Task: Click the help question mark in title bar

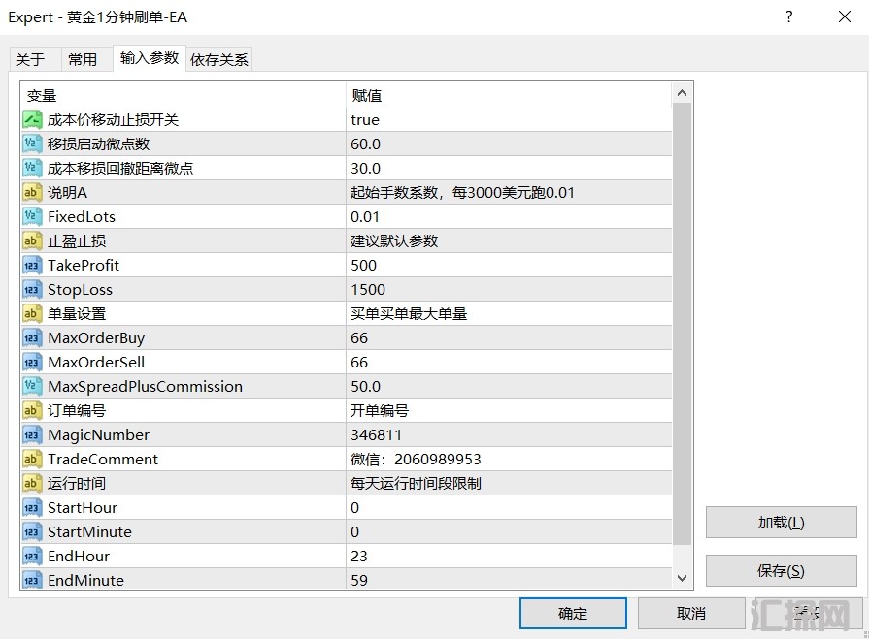Action: click(789, 16)
